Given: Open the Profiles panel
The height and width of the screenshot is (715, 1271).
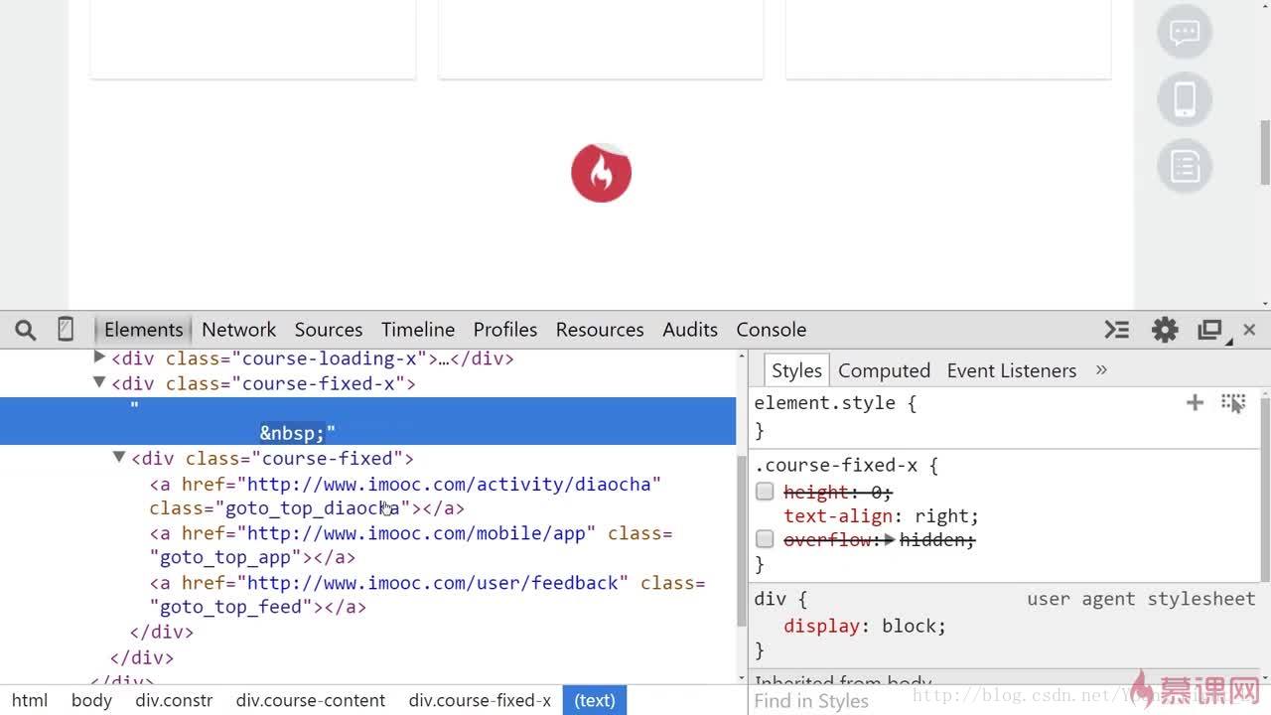Looking at the screenshot, I should [x=504, y=330].
